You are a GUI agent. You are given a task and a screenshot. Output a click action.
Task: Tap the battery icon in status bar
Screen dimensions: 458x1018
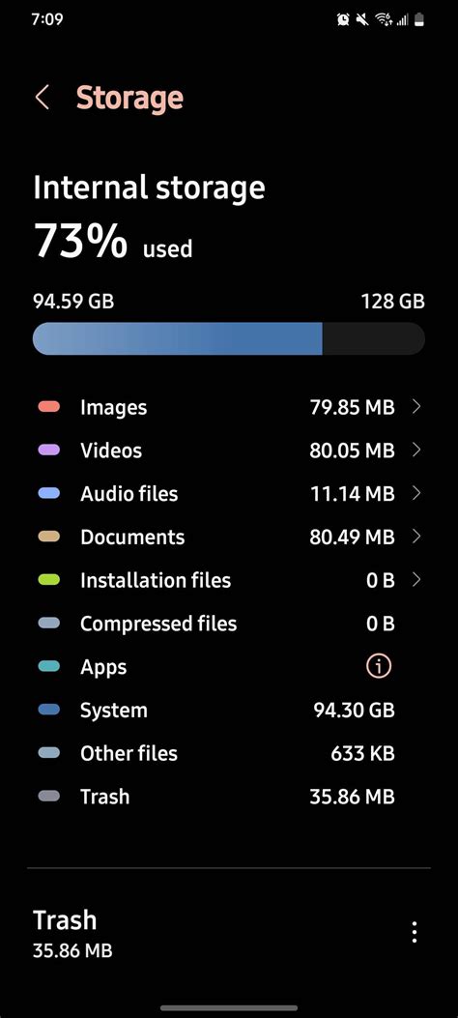click(419, 20)
